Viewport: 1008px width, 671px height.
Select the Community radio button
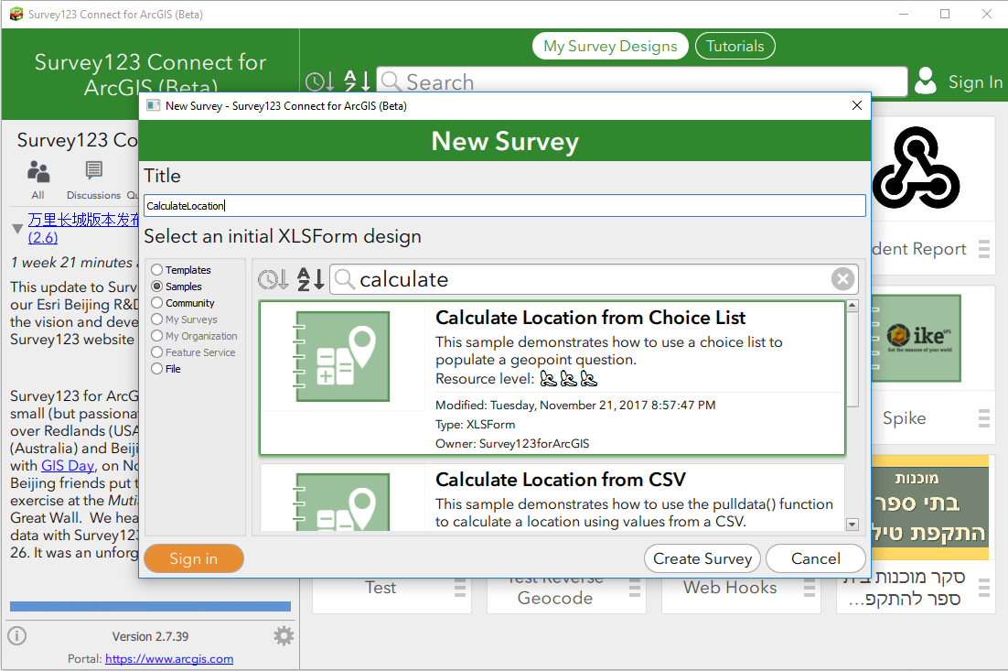156,302
